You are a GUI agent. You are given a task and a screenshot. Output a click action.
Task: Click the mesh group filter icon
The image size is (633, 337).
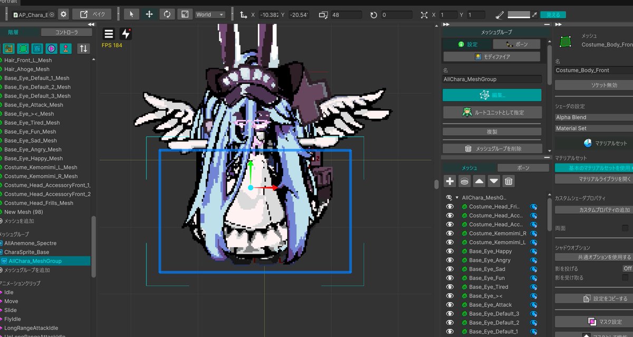click(x=37, y=49)
